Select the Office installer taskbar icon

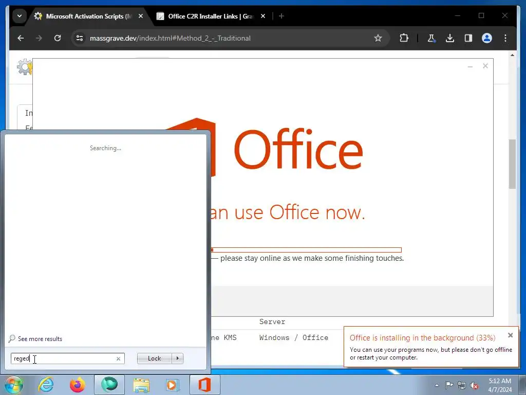(204, 385)
